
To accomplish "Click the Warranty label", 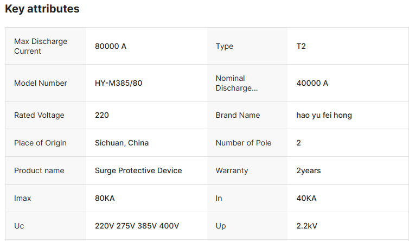I will click(232, 170).
